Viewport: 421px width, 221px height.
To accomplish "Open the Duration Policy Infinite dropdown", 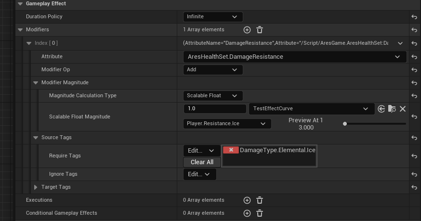I will pyautogui.click(x=213, y=17).
